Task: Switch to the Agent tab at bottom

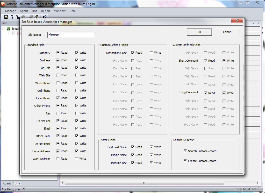Action: 7,183
